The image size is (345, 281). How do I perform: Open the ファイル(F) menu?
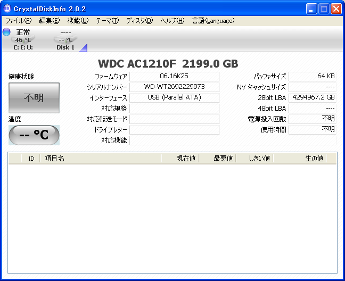click(x=19, y=21)
